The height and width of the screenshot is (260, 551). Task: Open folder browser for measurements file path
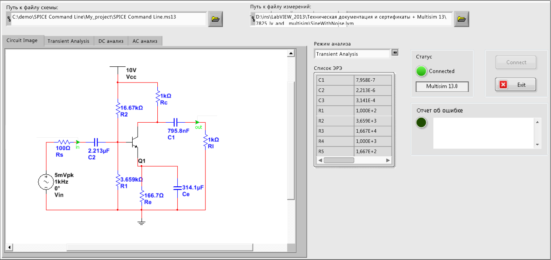461,19
